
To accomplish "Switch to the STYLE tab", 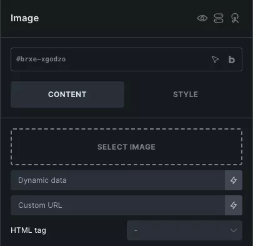I will point(186,95).
